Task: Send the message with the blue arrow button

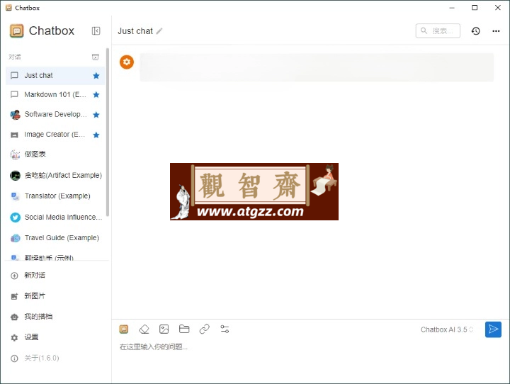Action: [493, 329]
